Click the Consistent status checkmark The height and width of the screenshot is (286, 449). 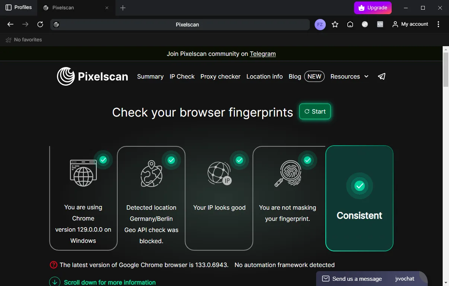point(359,185)
